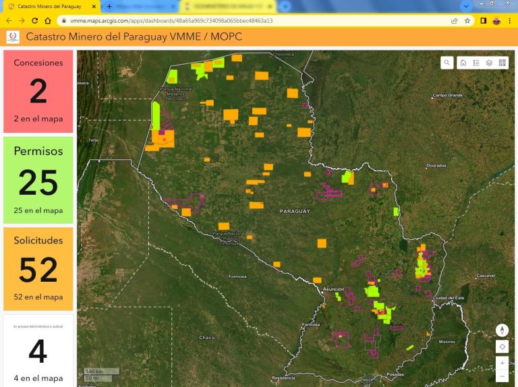Open the browser side panel
This screenshot has width=518, height=387.
(x=484, y=21)
